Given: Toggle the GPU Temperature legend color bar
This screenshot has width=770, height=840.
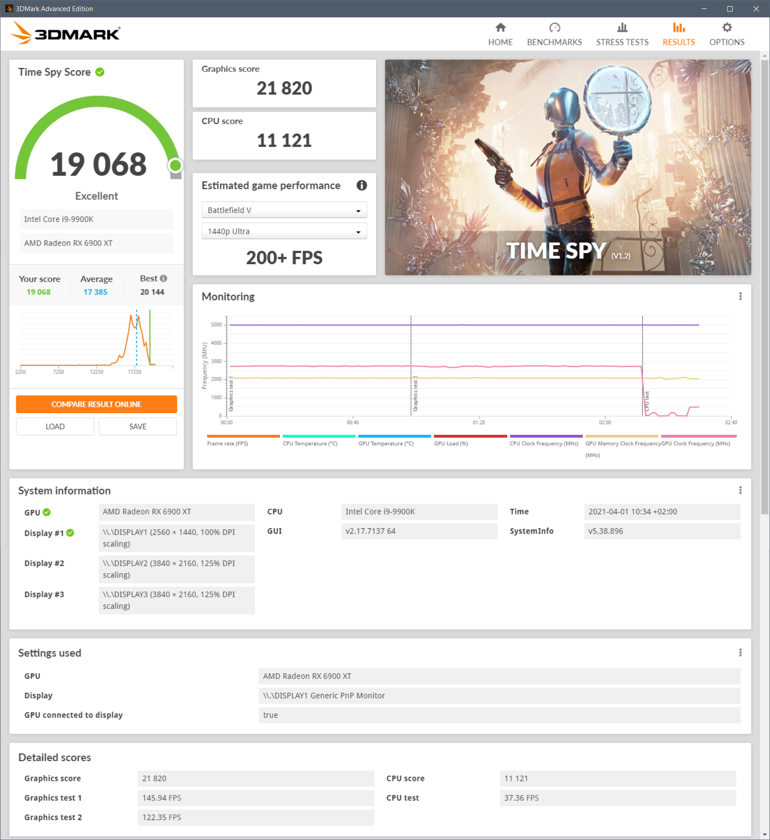Looking at the screenshot, I should [x=394, y=436].
